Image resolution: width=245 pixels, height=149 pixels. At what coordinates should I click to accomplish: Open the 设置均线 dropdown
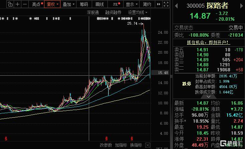138,12
